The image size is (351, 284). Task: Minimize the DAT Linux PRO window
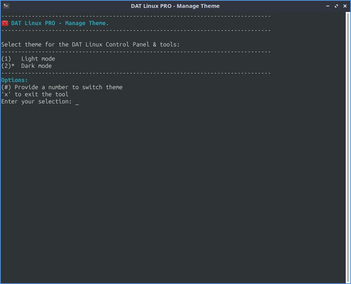click(327, 6)
